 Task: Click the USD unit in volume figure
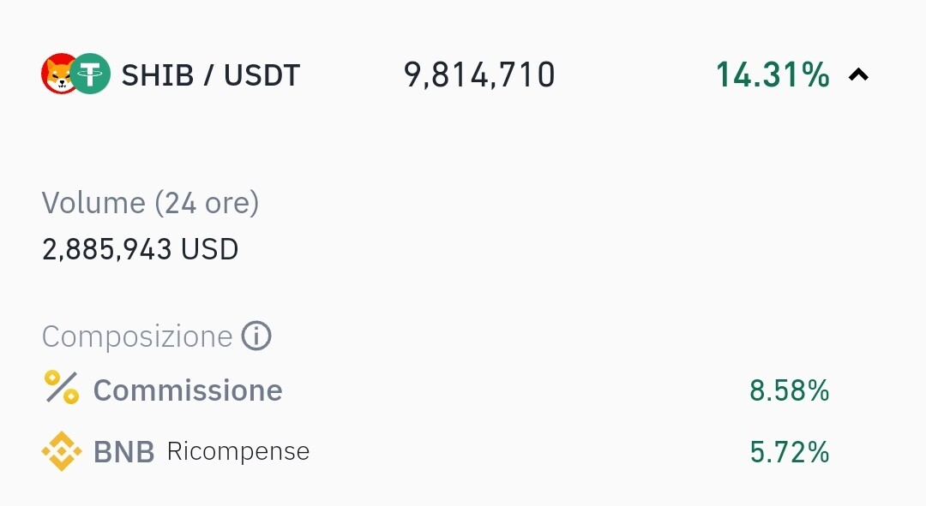click(x=210, y=249)
